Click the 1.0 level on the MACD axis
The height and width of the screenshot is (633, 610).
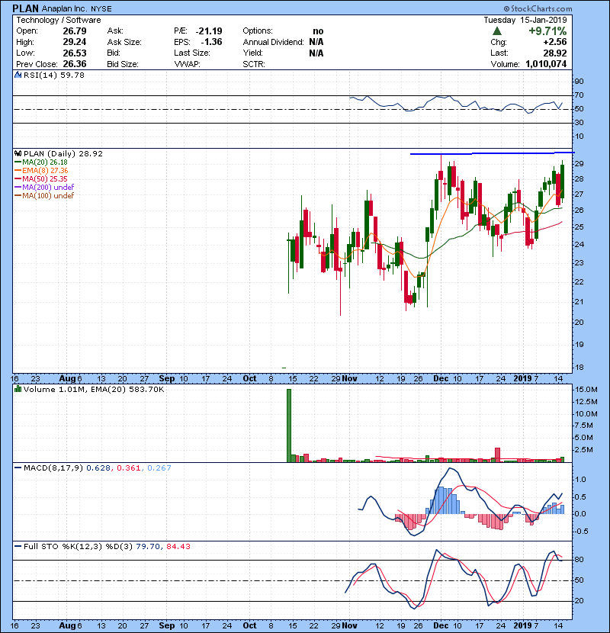(x=580, y=480)
